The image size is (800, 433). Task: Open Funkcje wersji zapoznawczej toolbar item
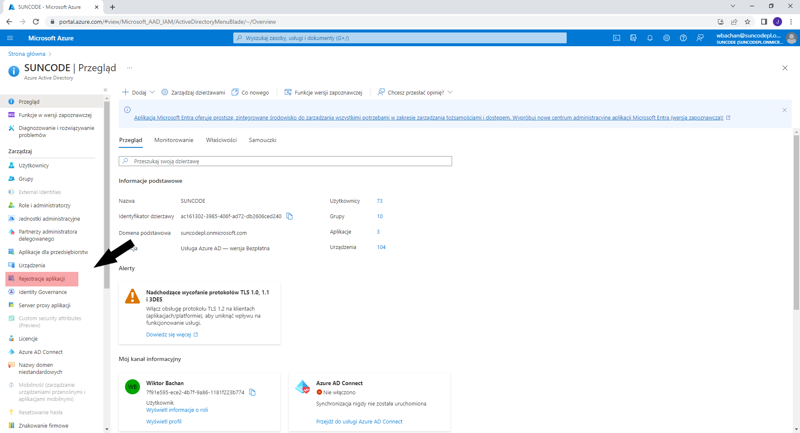(323, 92)
